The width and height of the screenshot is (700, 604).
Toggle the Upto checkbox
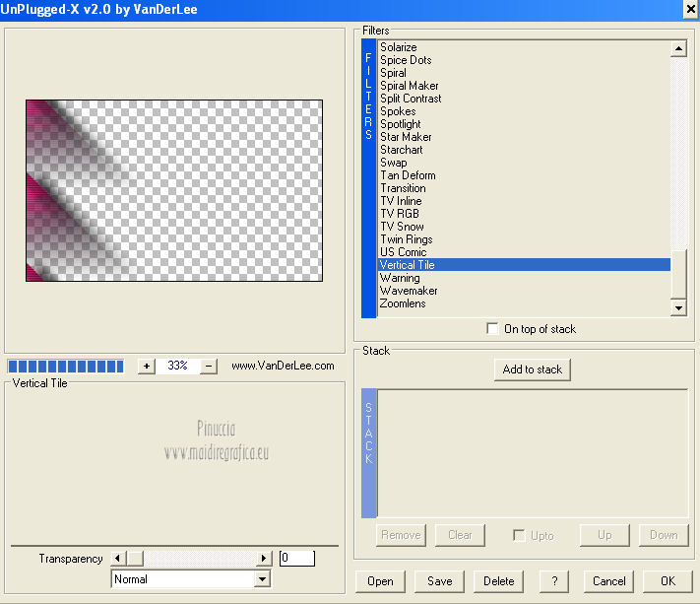point(519,535)
